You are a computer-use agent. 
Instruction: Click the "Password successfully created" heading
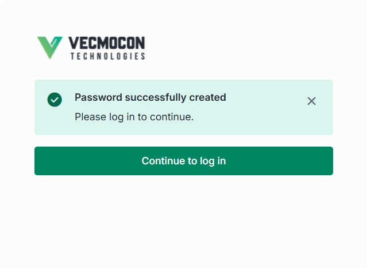tap(150, 97)
